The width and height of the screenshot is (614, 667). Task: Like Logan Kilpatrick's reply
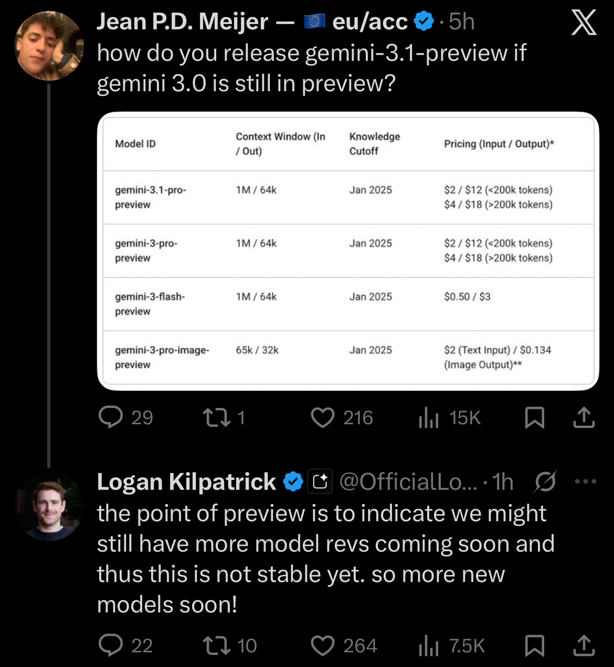[x=323, y=646]
